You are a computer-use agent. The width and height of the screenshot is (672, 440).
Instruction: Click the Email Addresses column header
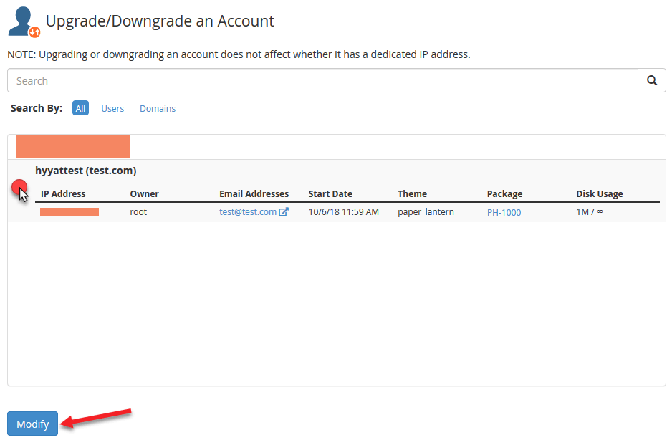click(254, 193)
